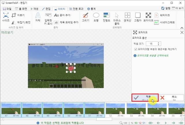Switch to the 재생 tab
185x125 pixels.
(x=35, y=9)
